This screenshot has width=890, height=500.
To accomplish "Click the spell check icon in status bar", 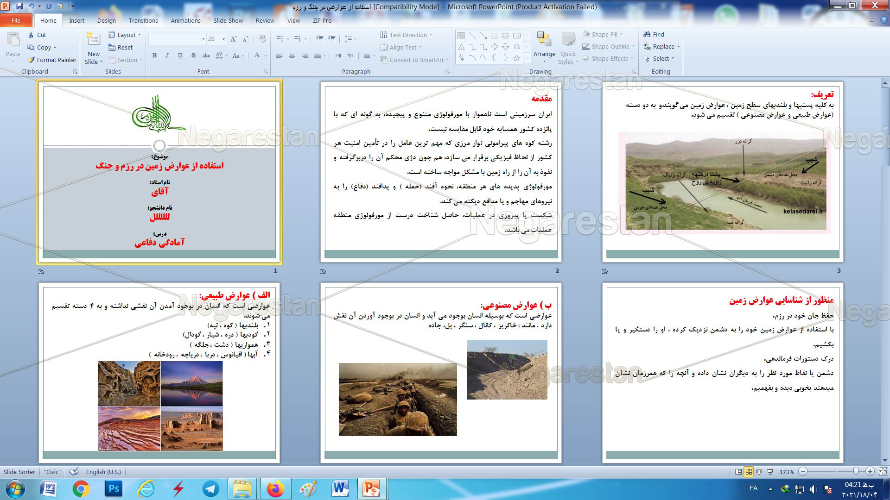I will (x=74, y=471).
